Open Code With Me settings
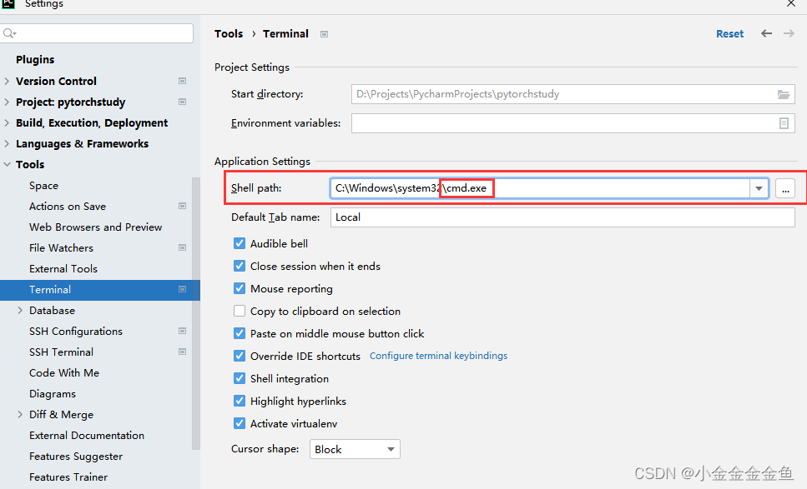The image size is (807, 489). [x=64, y=373]
